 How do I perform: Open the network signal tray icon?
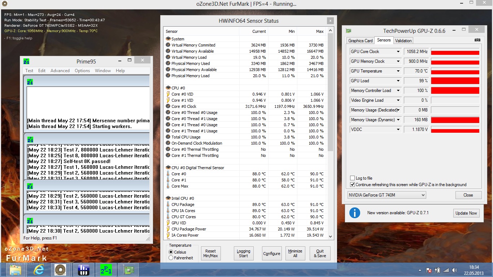pyautogui.click(x=446, y=270)
